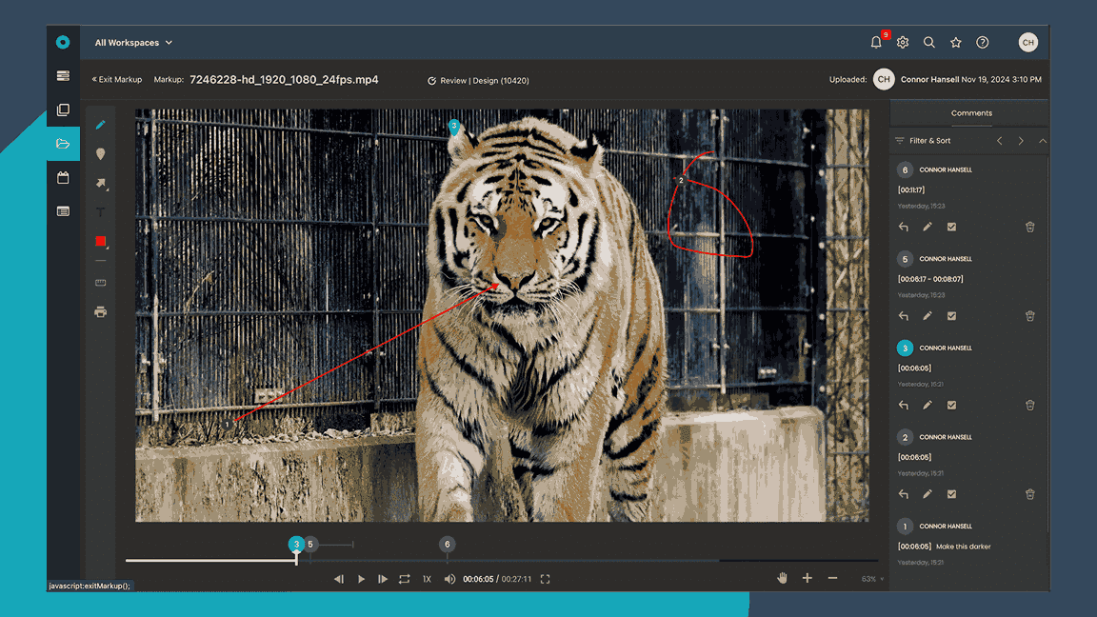Open the settings gear in the top bar
Image resolution: width=1097 pixels, height=617 pixels.
point(902,42)
